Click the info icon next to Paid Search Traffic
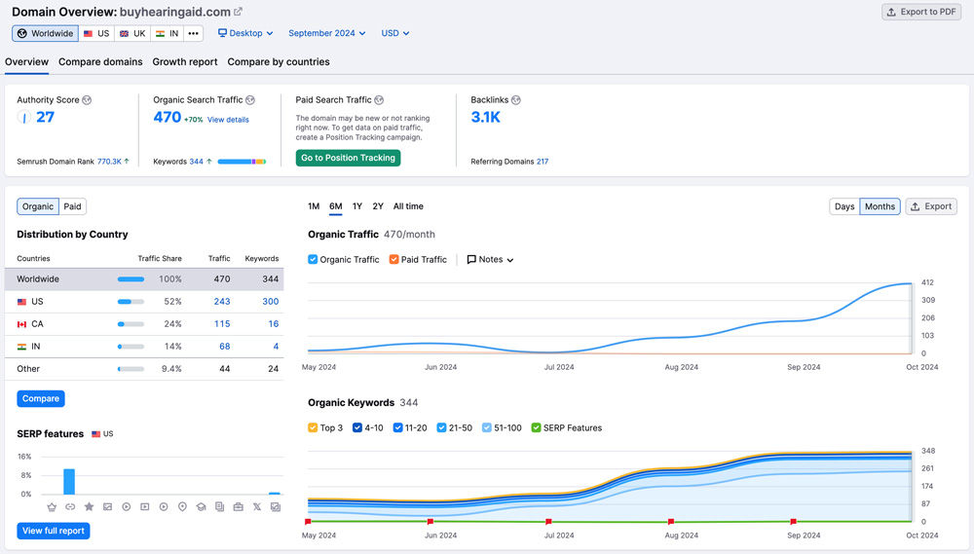The height and width of the screenshot is (554, 974). tap(379, 100)
